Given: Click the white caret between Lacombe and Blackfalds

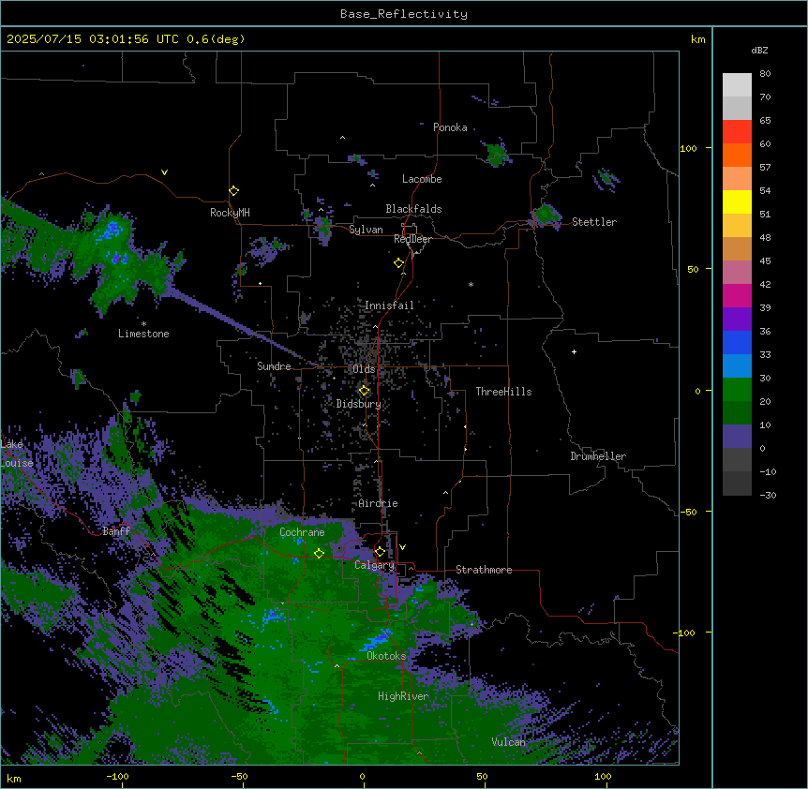Looking at the screenshot, I should tap(372, 186).
